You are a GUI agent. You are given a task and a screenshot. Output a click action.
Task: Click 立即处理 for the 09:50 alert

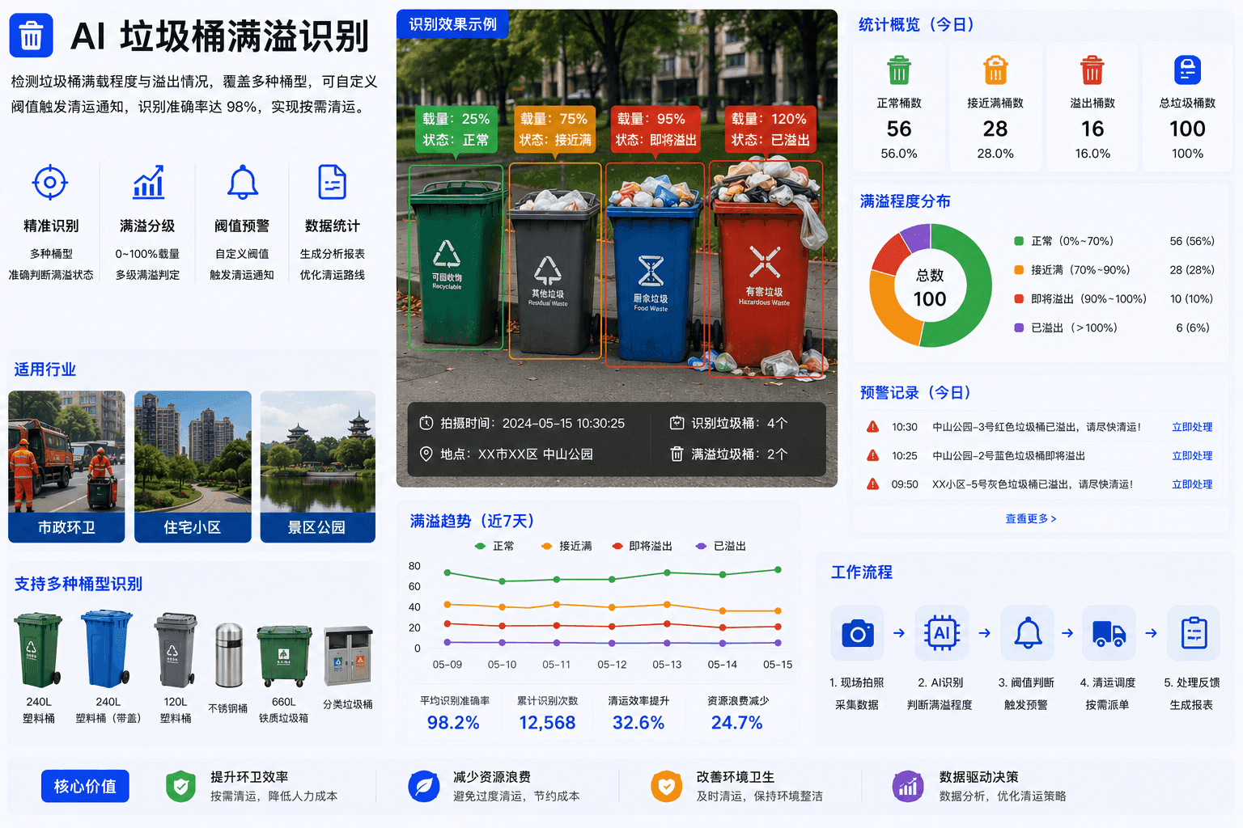(1192, 484)
